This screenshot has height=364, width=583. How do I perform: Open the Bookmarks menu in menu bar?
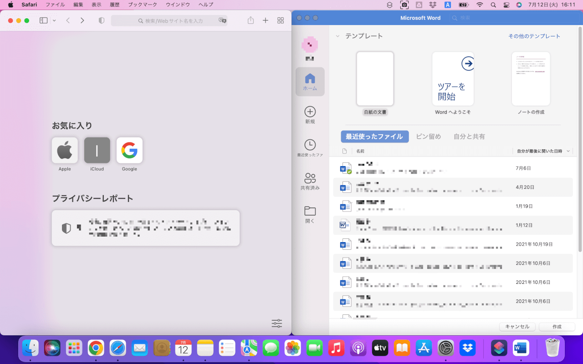(x=143, y=5)
